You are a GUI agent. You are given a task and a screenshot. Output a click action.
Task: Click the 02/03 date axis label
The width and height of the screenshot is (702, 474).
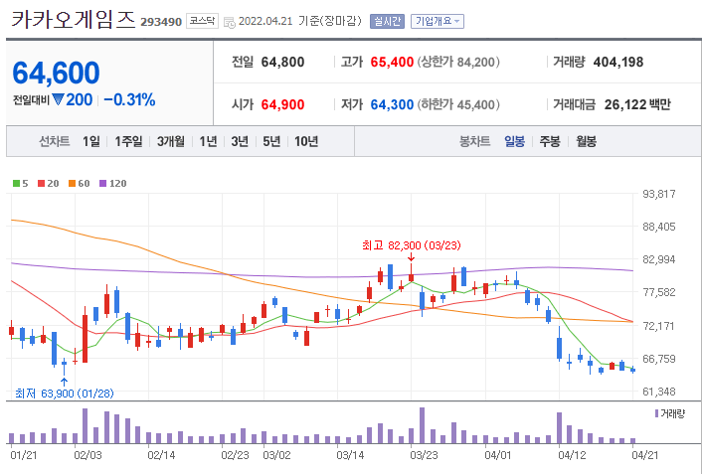point(88,455)
